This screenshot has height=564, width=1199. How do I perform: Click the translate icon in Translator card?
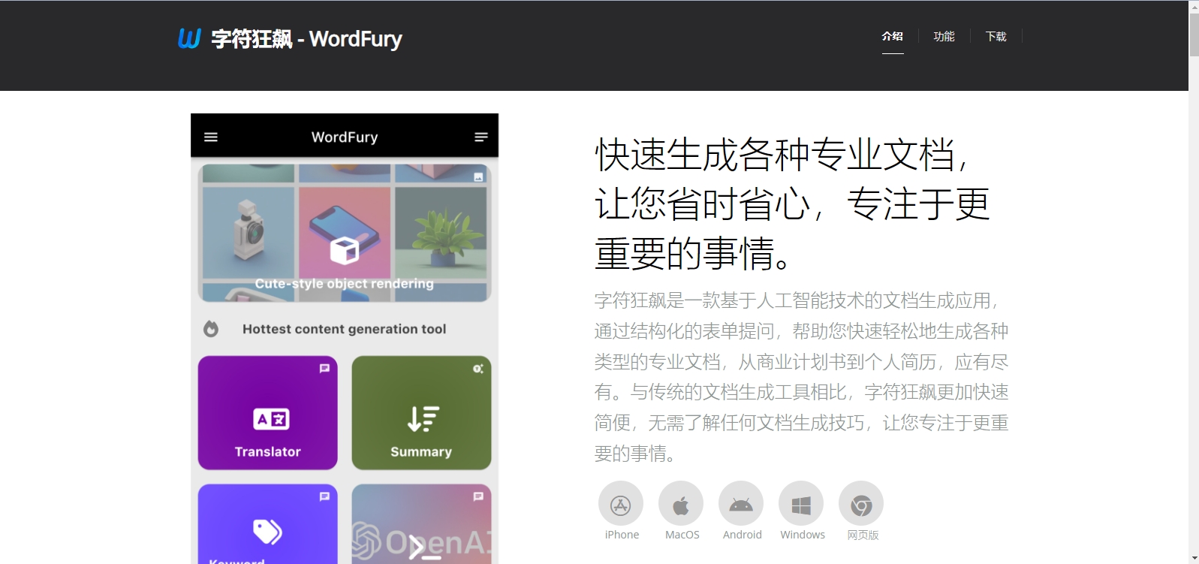pos(271,419)
